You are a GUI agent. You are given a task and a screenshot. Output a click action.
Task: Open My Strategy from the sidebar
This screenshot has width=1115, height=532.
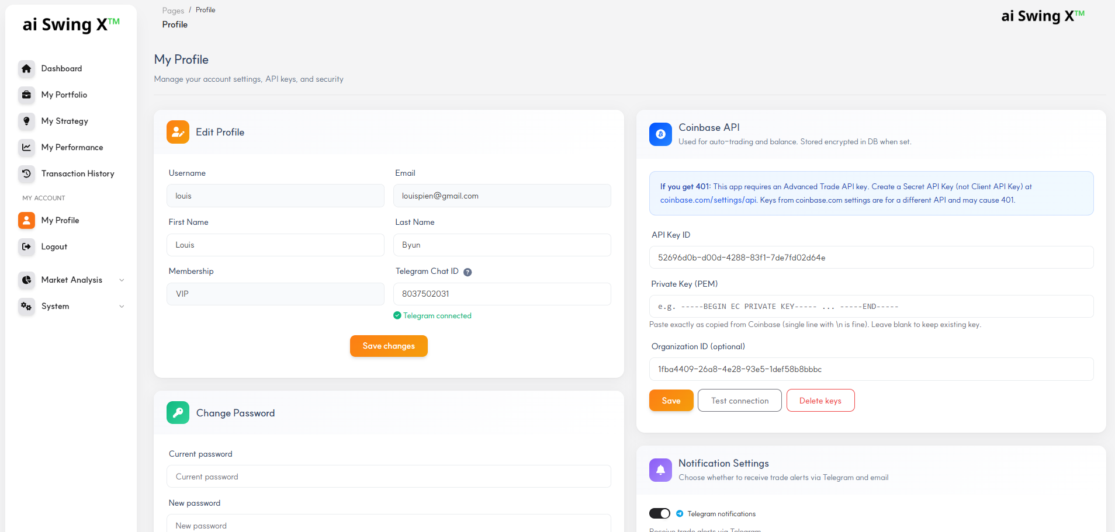click(x=65, y=121)
